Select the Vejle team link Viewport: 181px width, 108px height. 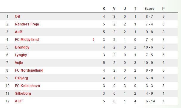tap(19, 63)
